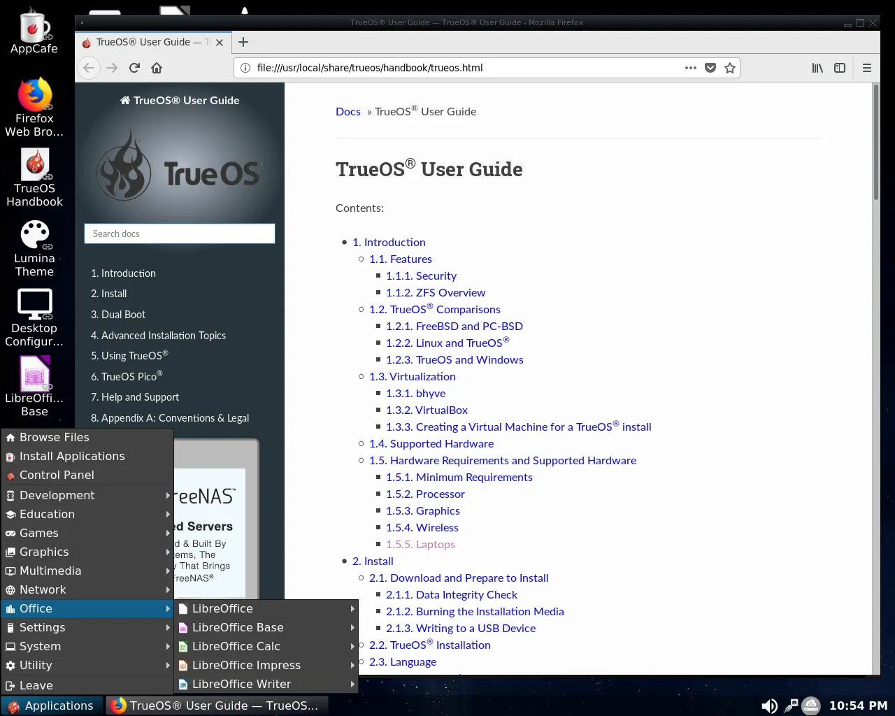Click the TrueOS User Guide sidebar home title
895x716 pixels.
(180, 100)
